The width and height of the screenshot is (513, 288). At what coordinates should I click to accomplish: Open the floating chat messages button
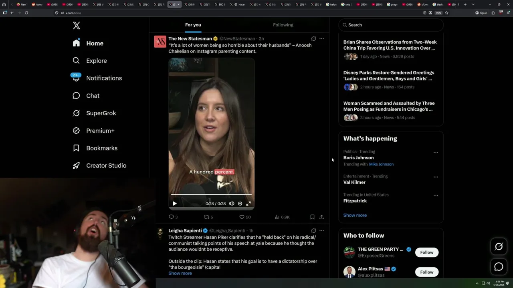pos(499,267)
